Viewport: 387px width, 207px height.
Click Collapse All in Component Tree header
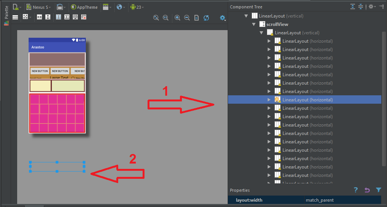click(361, 6)
